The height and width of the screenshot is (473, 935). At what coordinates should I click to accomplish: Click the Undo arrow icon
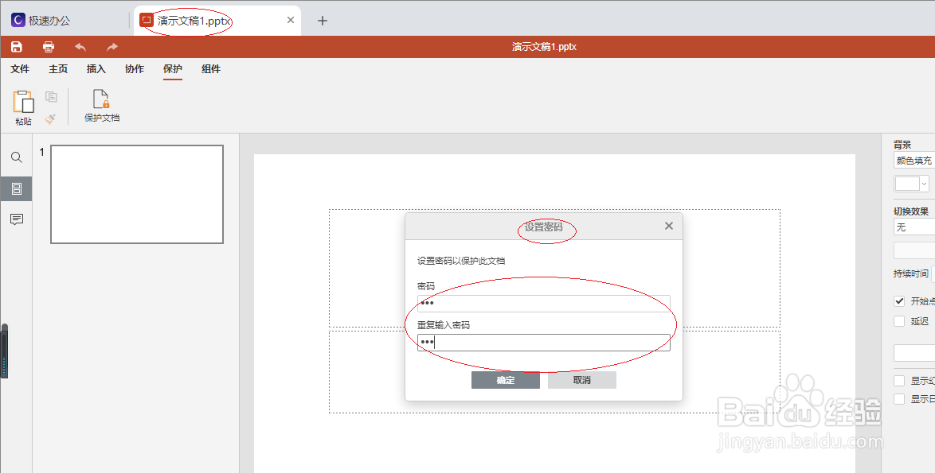coord(80,46)
